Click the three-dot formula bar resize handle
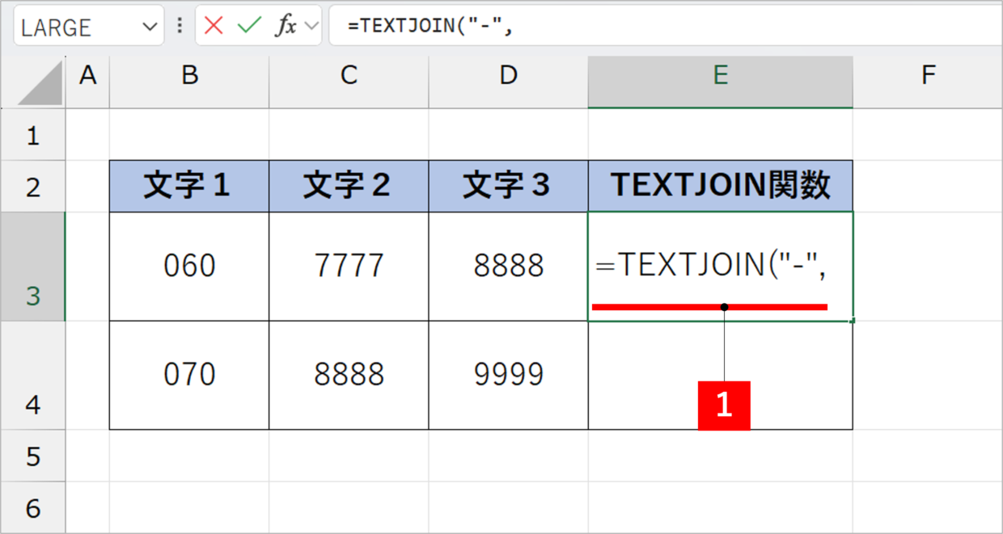This screenshot has height=534, width=1003. coord(180,26)
